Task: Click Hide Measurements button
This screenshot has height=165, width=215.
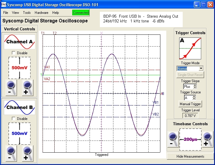Action: coord(190,156)
